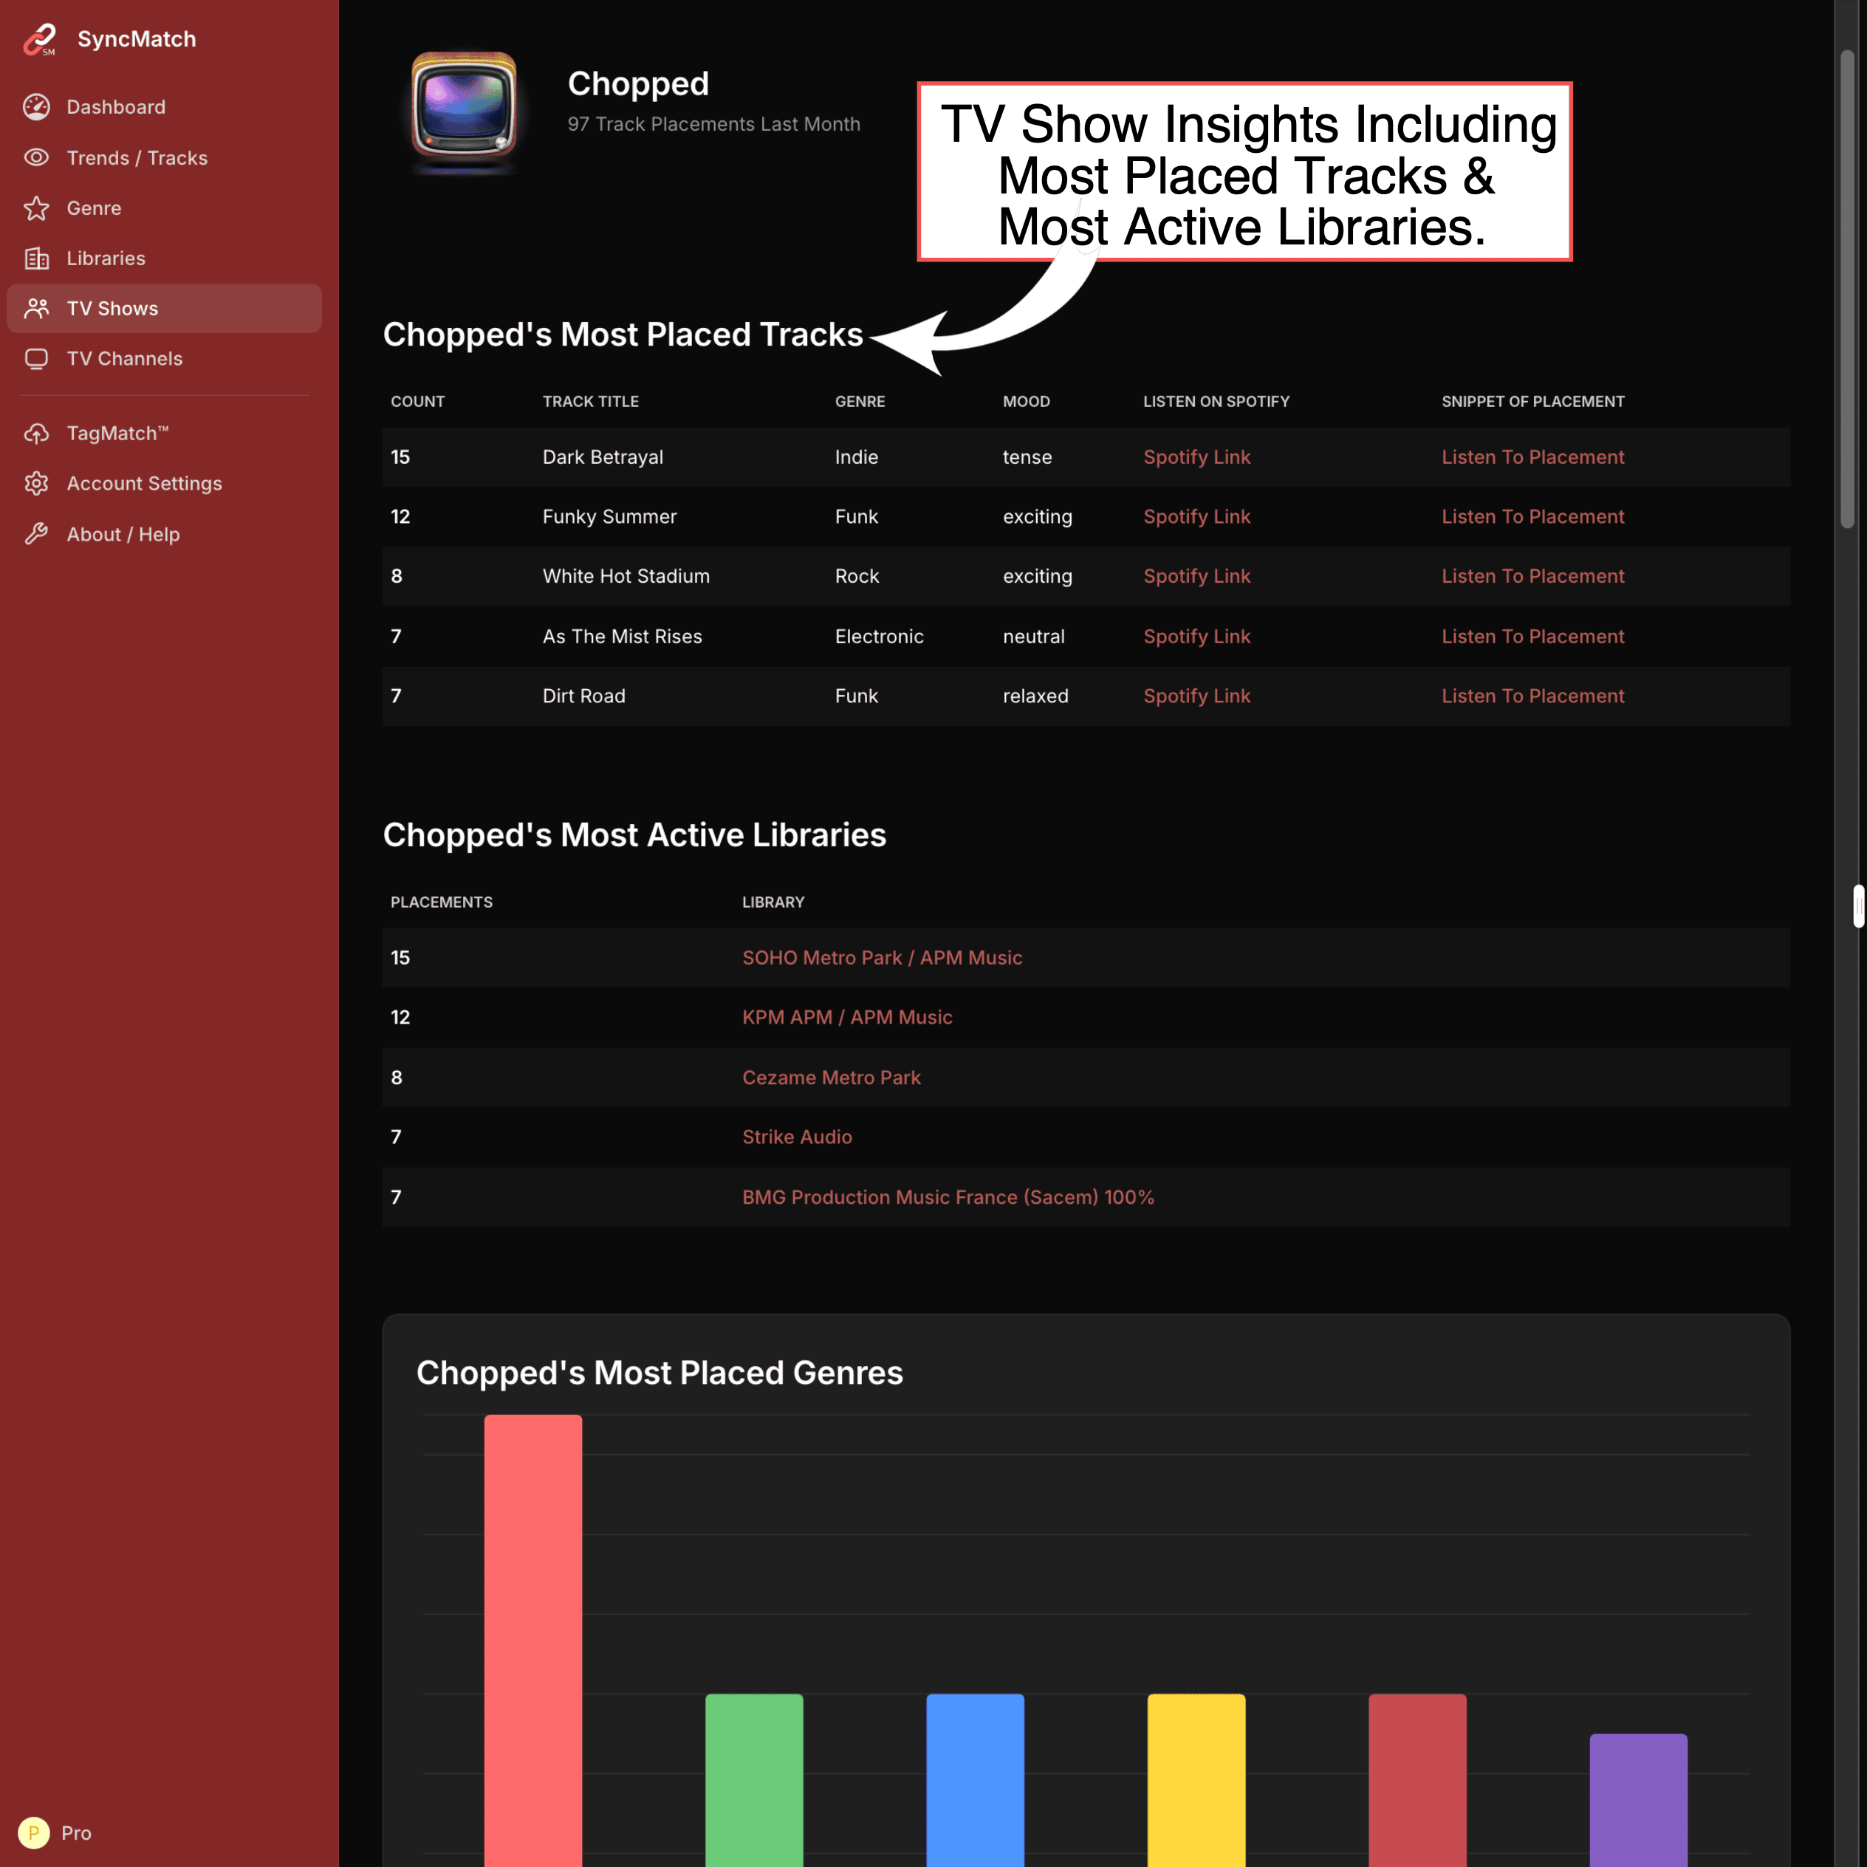Image resolution: width=1867 pixels, height=1867 pixels.
Task: Listen To Placement for Dirt Road
Action: coord(1532,696)
